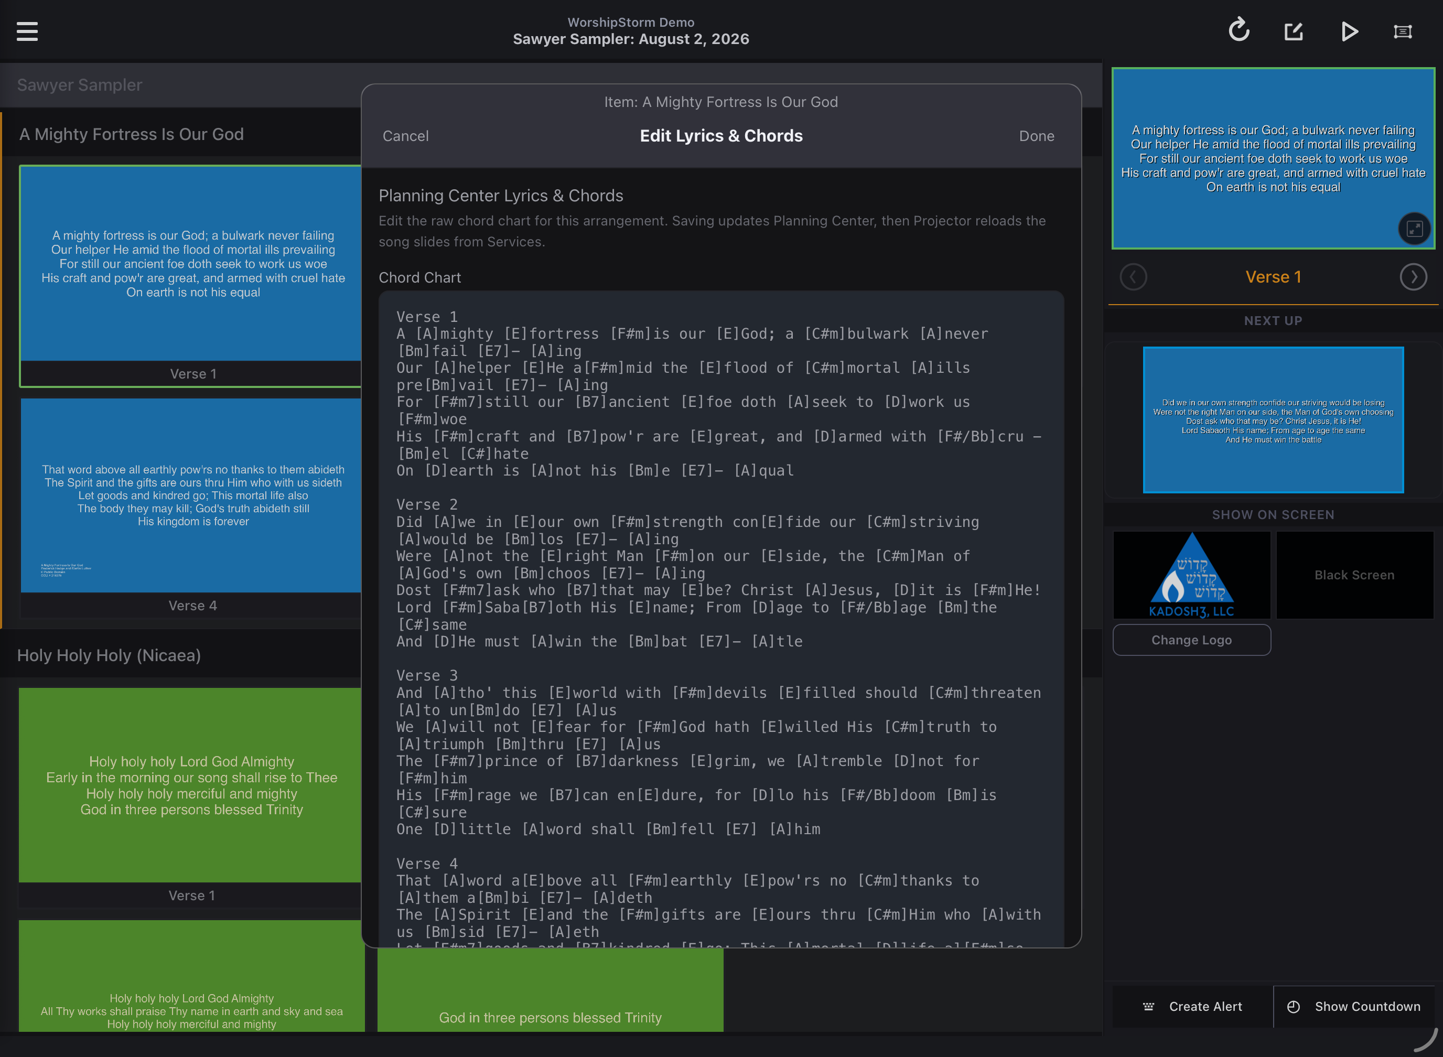This screenshot has height=1057, width=1443.
Task: Click the live preview slide
Action: pos(1273,158)
